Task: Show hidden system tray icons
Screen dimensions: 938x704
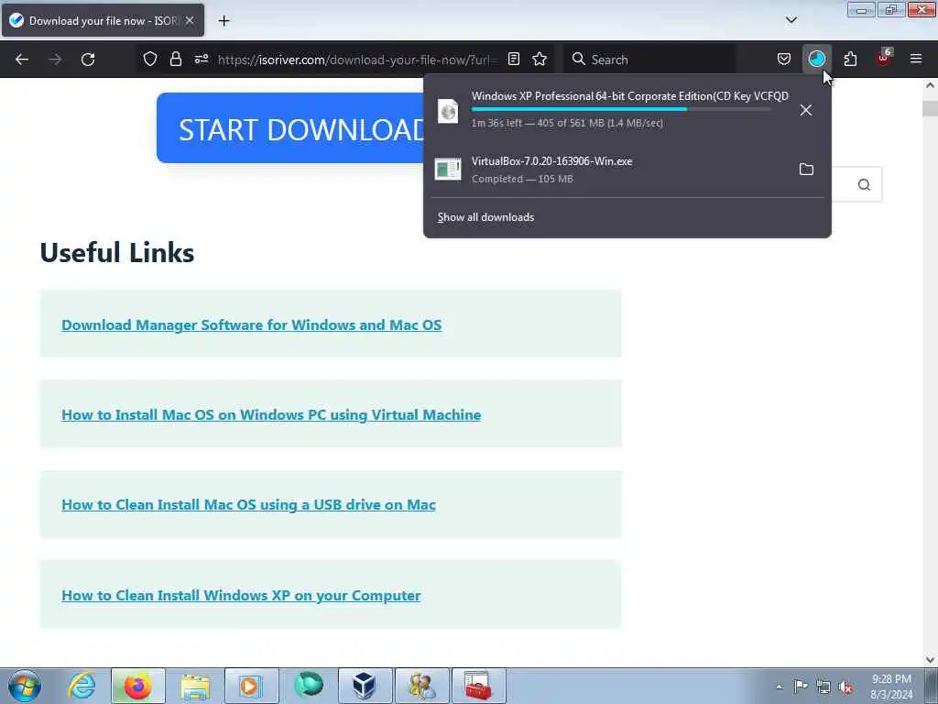Action: pyautogui.click(x=779, y=687)
